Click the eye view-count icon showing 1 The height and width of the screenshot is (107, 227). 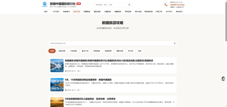point(78,90)
